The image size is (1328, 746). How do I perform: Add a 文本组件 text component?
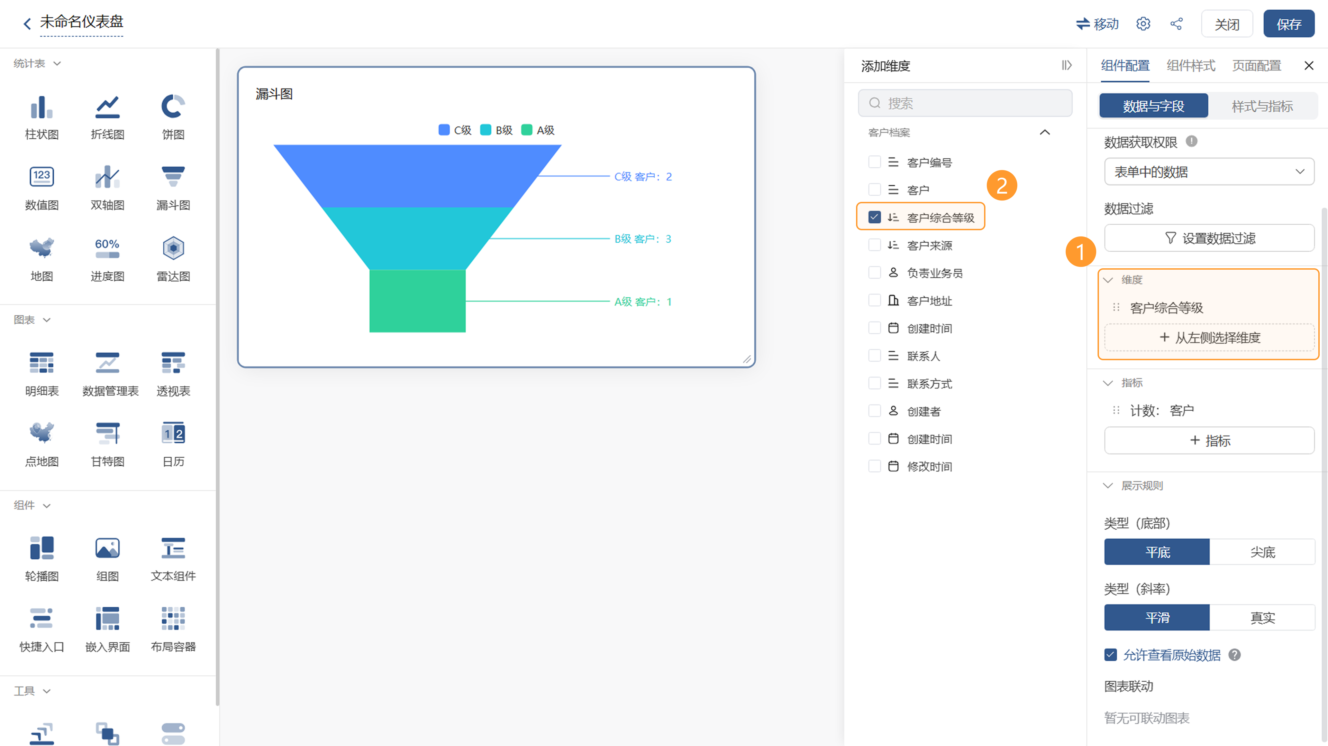pyautogui.click(x=173, y=559)
